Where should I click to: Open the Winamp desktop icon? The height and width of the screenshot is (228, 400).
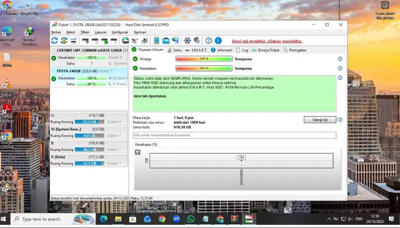point(7,190)
